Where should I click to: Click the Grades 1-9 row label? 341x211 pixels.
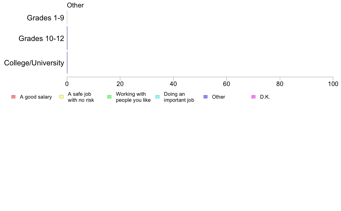(45, 18)
